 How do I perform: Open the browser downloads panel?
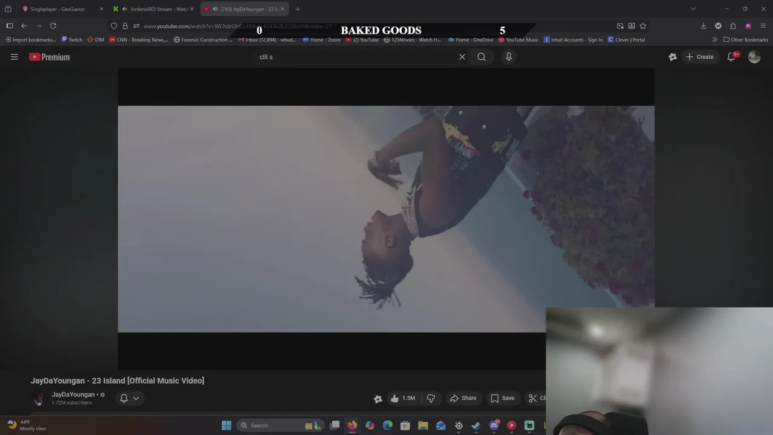(704, 26)
